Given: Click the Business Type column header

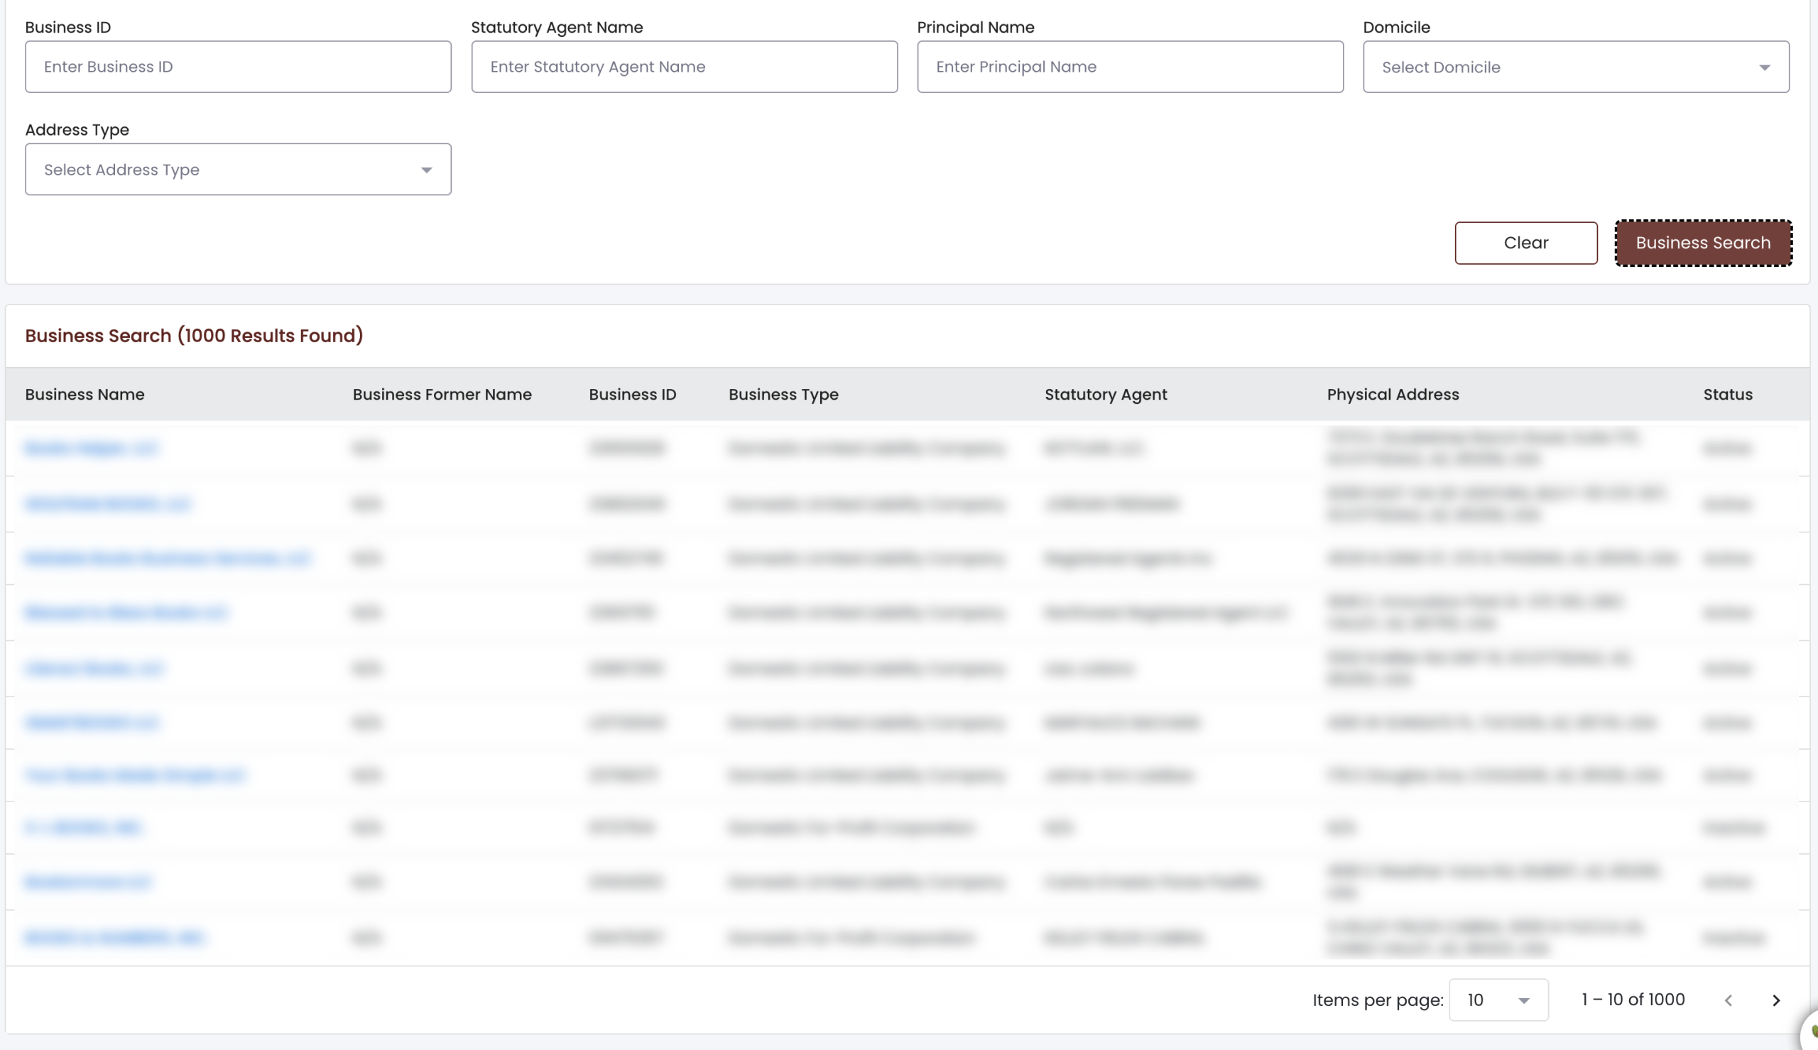Looking at the screenshot, I should point(783,395).
